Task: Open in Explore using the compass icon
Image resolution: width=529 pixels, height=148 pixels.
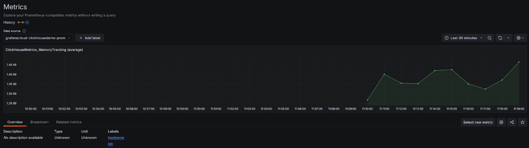Action: pos(501,122)
